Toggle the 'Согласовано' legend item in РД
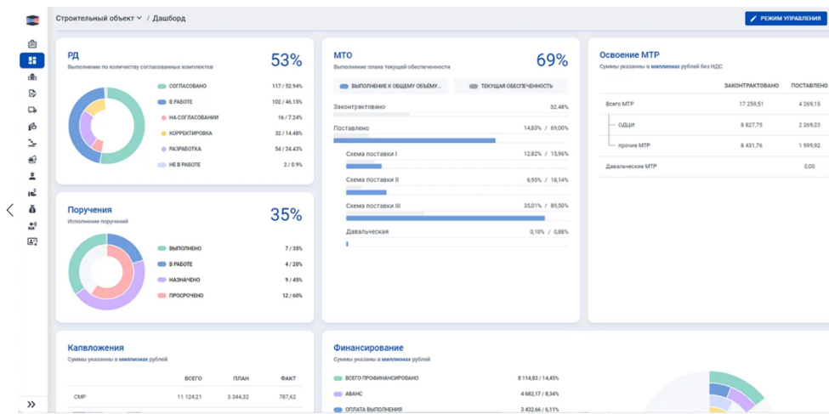 (186, 86)
